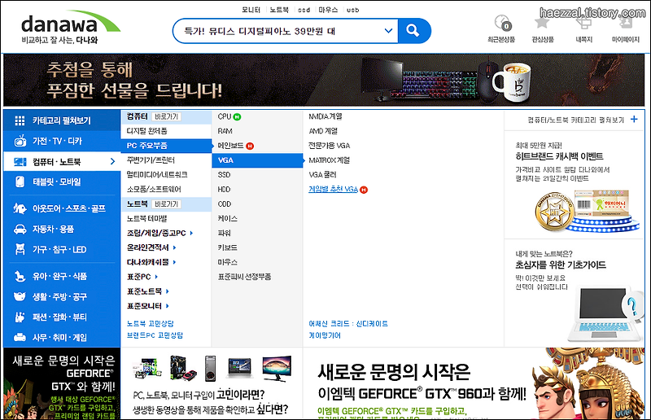The image size is (651, 420).
Task: Select 표준피씨 선정부품 item
Action: pyautogui.click(x=245, y=277)
